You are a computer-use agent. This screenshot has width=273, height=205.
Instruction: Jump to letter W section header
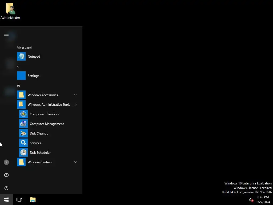[18, 86]
